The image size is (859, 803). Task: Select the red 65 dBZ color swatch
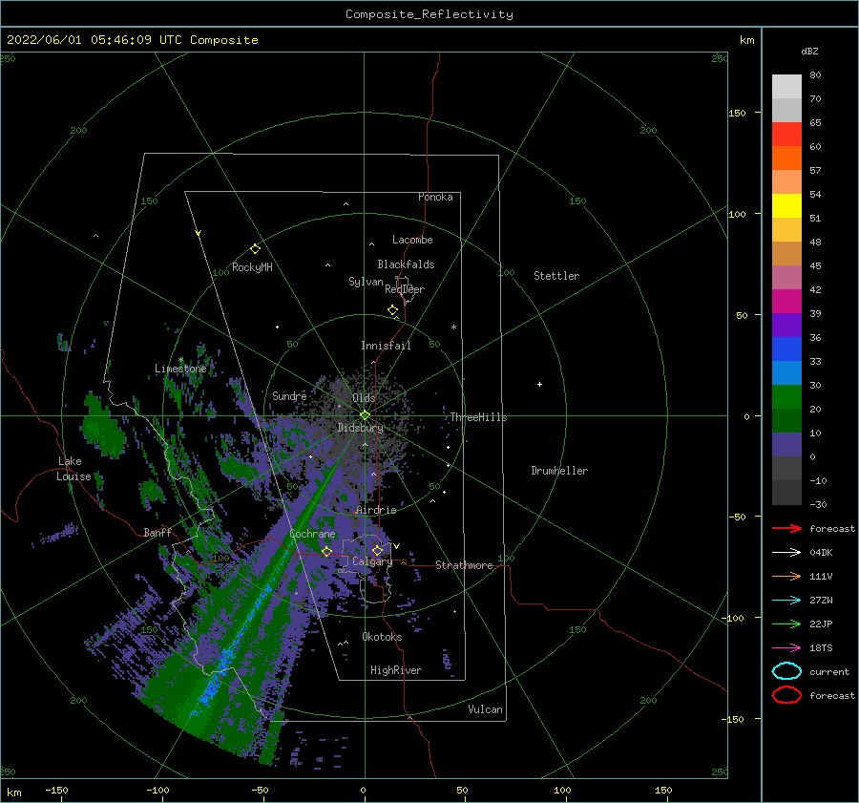pos(786,134)
